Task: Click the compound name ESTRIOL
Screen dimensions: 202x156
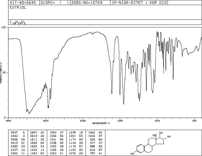Action: pyautogui.click(x=18, y=8)
